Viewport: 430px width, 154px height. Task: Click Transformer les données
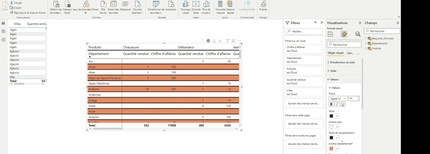(x=156, y=8)
